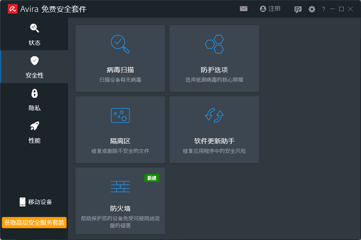361x240 pixels.
Task: Go to the 性能 performance section
Action: (34, 132)
